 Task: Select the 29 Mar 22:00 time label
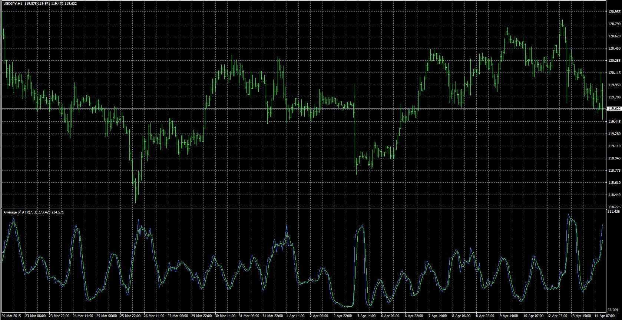pos(202,316)
